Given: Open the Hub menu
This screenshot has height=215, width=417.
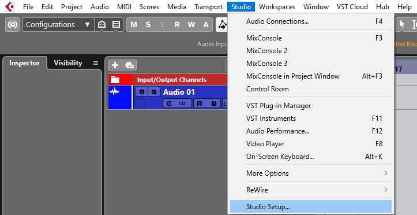Looking at the screenshot, I should pyautogui.click(x=382, y=7).
